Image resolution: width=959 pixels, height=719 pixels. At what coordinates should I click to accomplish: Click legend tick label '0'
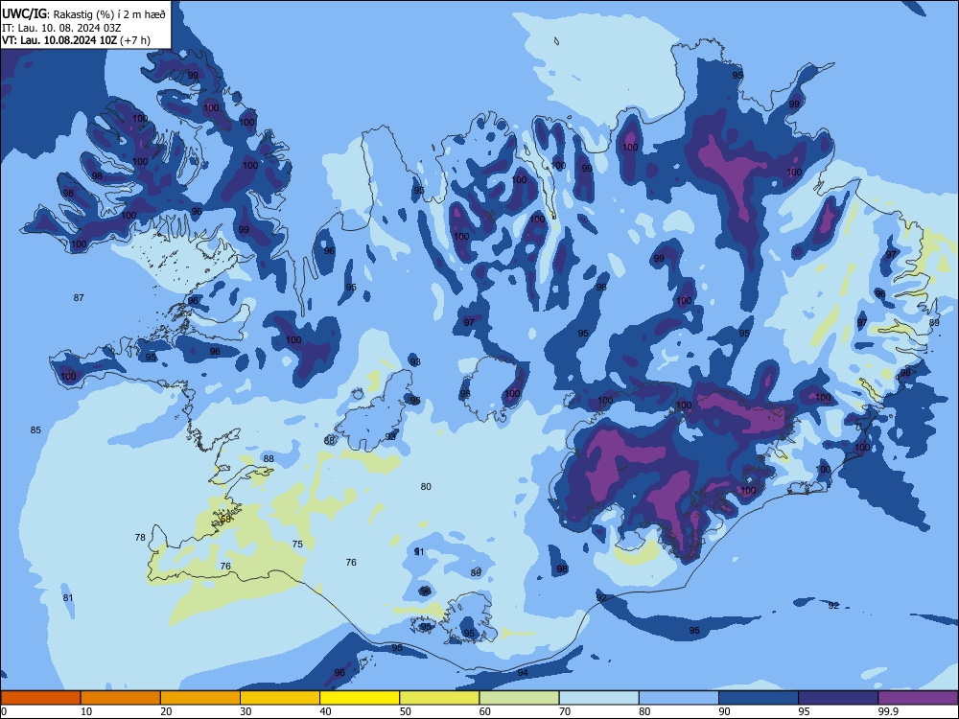pyautogui.click(x=4, y=711)
